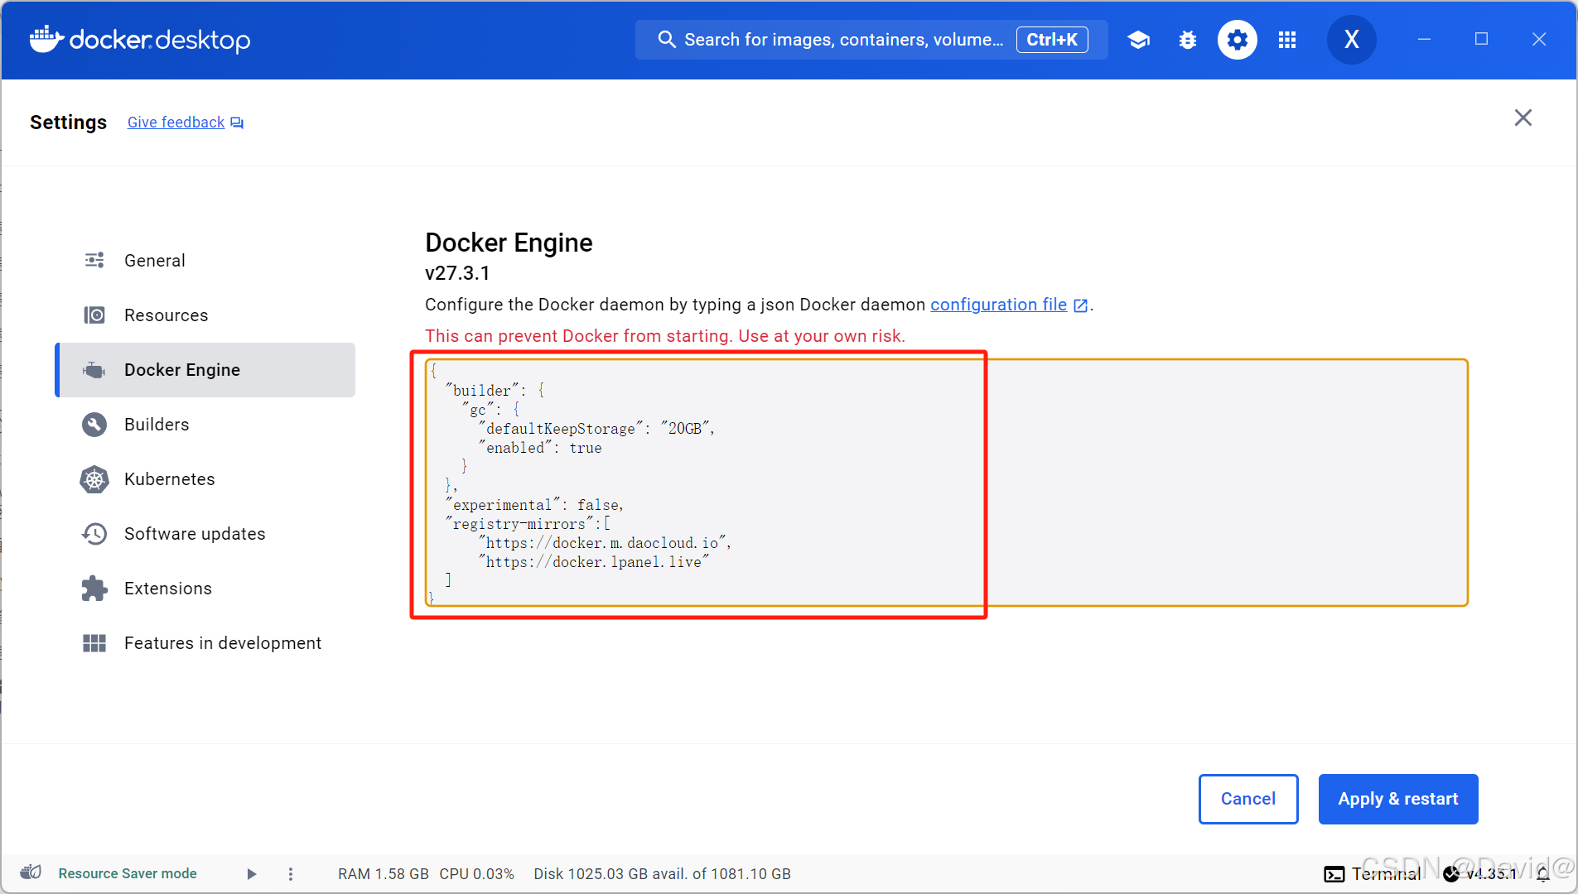
Task: Open the Kubernetes settings tab
Action: click(206, 479)
